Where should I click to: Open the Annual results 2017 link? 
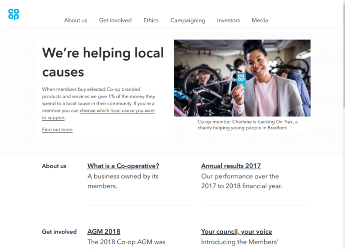(231, 166)
